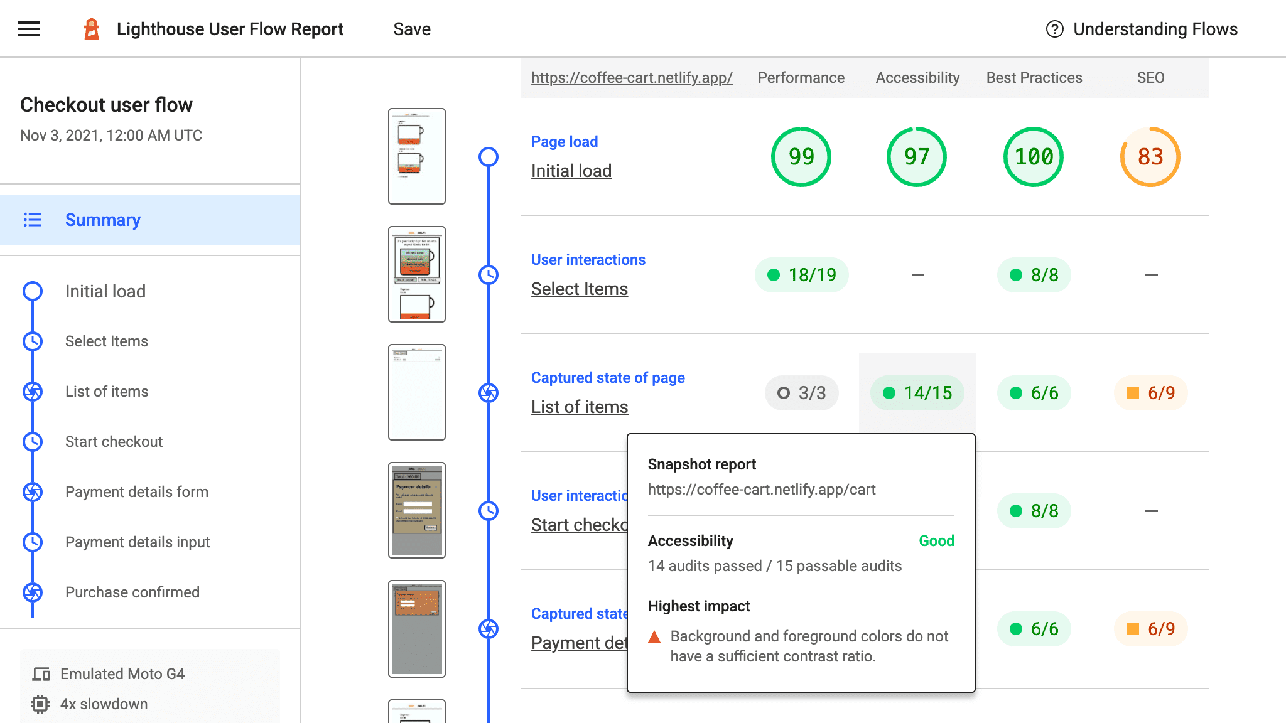
Task: Click the Performance tab header
Action: (800, 77)
